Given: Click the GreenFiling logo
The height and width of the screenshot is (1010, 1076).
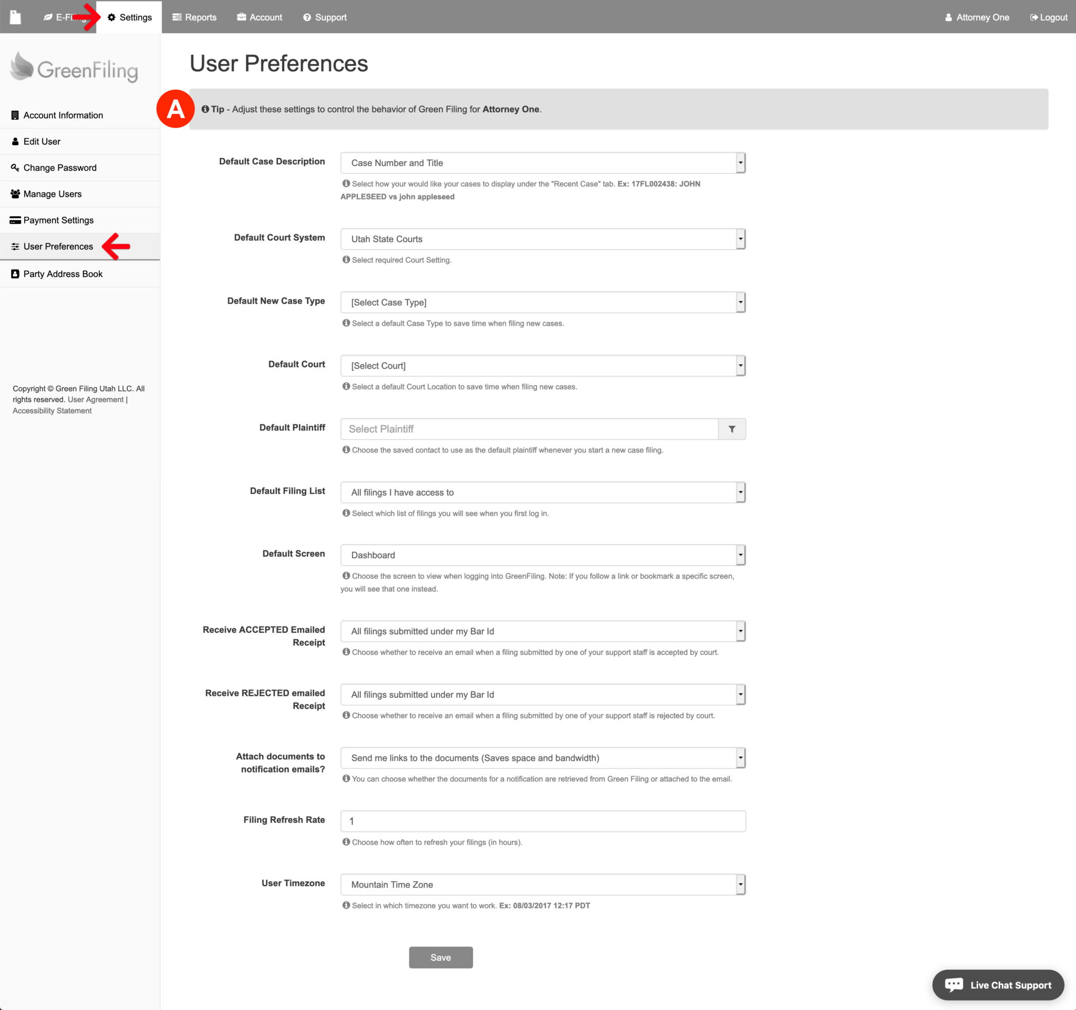Looking at the screenshot, I should [x=74, y=68].
